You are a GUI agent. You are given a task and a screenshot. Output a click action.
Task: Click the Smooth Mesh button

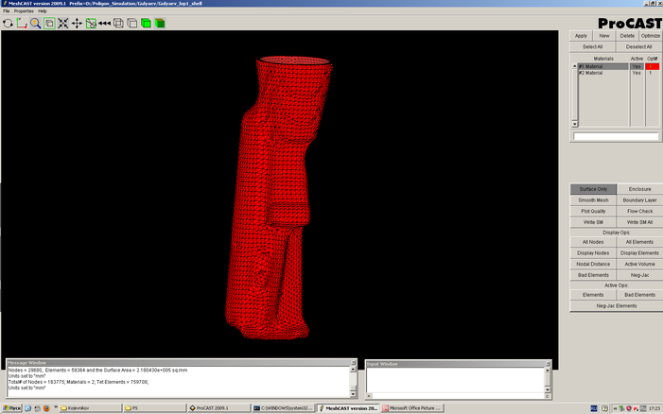tap(593, 200)
